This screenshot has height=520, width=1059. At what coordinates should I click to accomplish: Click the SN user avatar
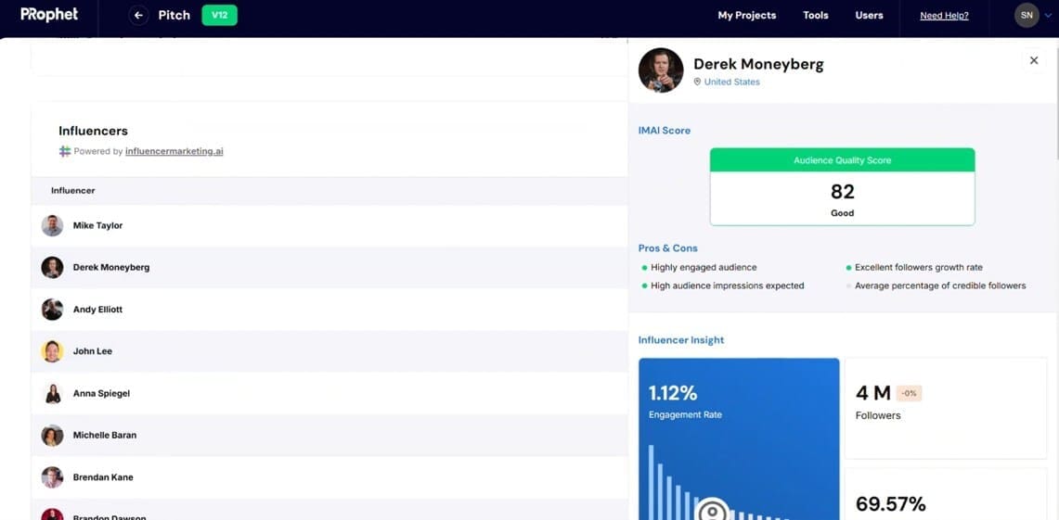(1027, 15)
